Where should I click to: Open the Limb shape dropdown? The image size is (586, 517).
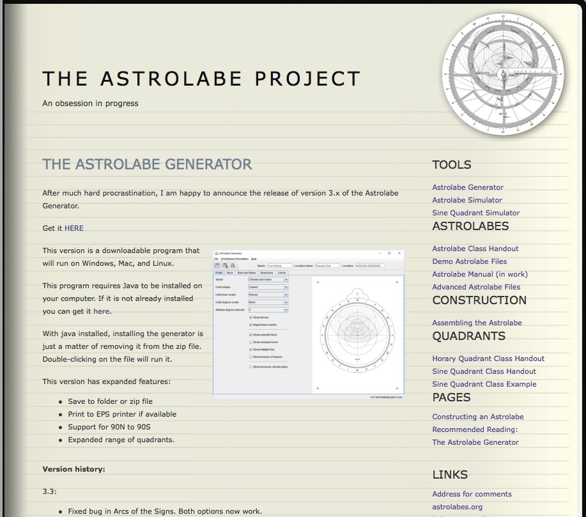(286, 287)
